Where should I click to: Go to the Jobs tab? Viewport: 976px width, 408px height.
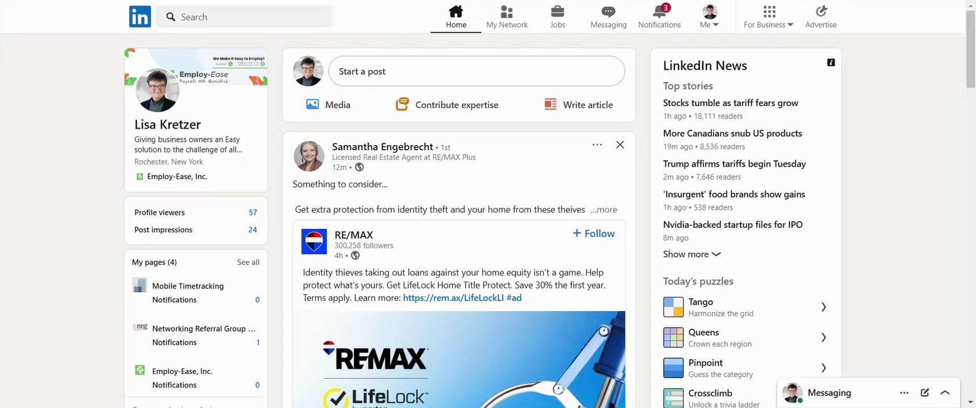point(558,16)
